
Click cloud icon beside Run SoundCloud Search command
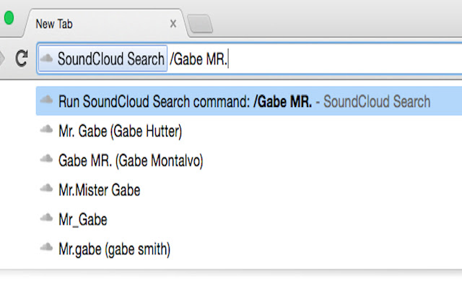(x=47, y=101)
